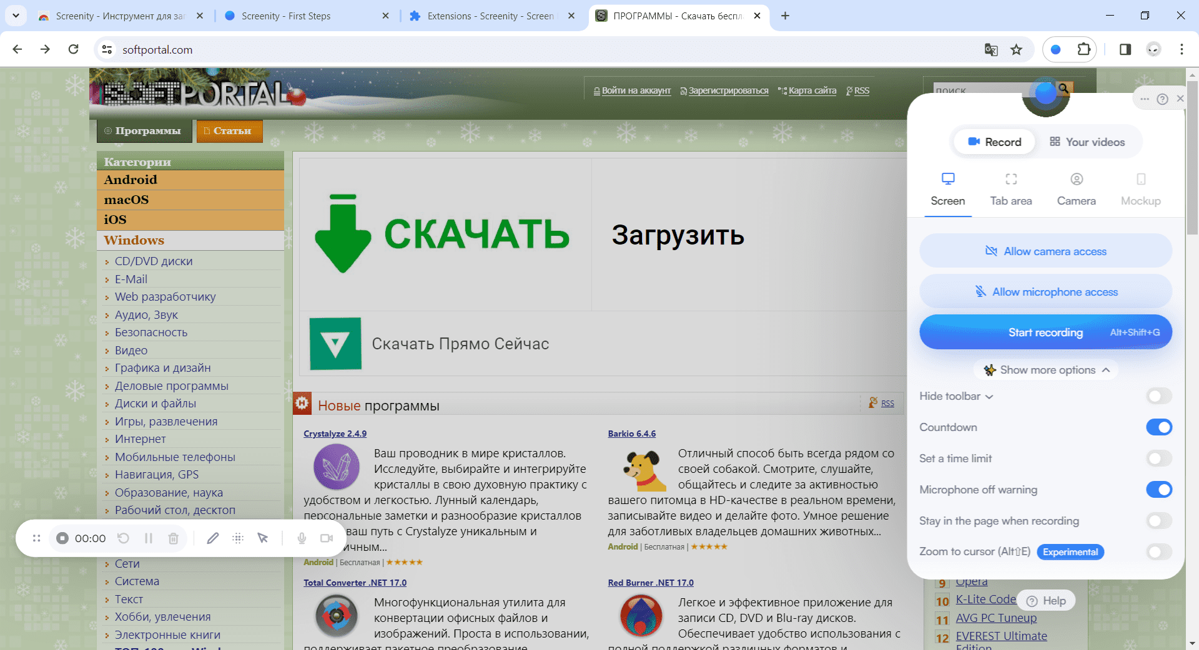The height and width of the screenshot is (650, 1199).
Task: Select the pen drawing tool
Action: [213, 538]
